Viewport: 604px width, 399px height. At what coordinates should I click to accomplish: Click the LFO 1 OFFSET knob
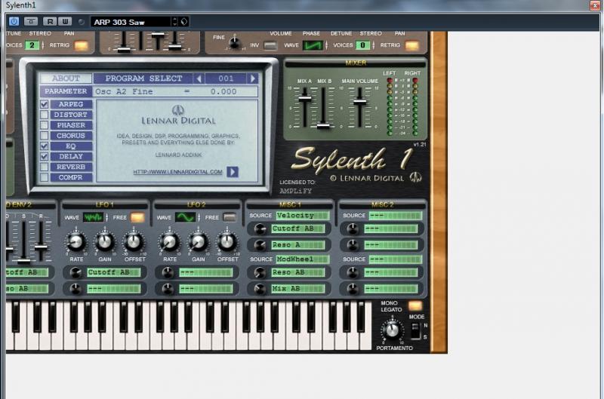[x=134, y=241]
